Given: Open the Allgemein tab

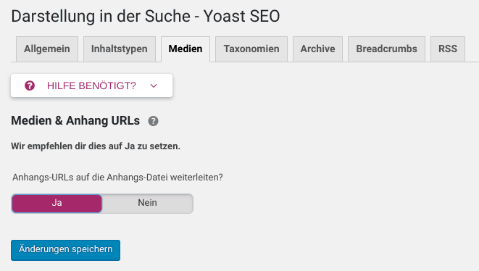Looking at the screenshot, I should tap(47, 49).
